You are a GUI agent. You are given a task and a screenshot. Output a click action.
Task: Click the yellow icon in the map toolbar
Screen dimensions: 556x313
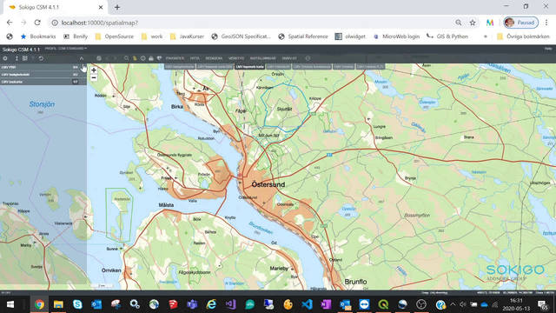click(135, 58)
